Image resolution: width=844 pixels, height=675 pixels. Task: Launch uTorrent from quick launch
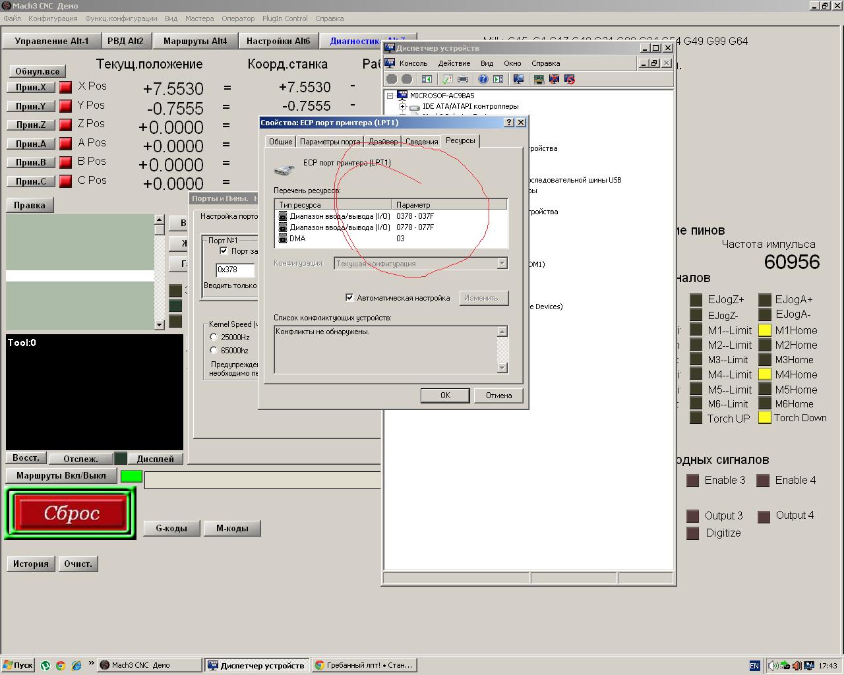click(x=45, y=665)
